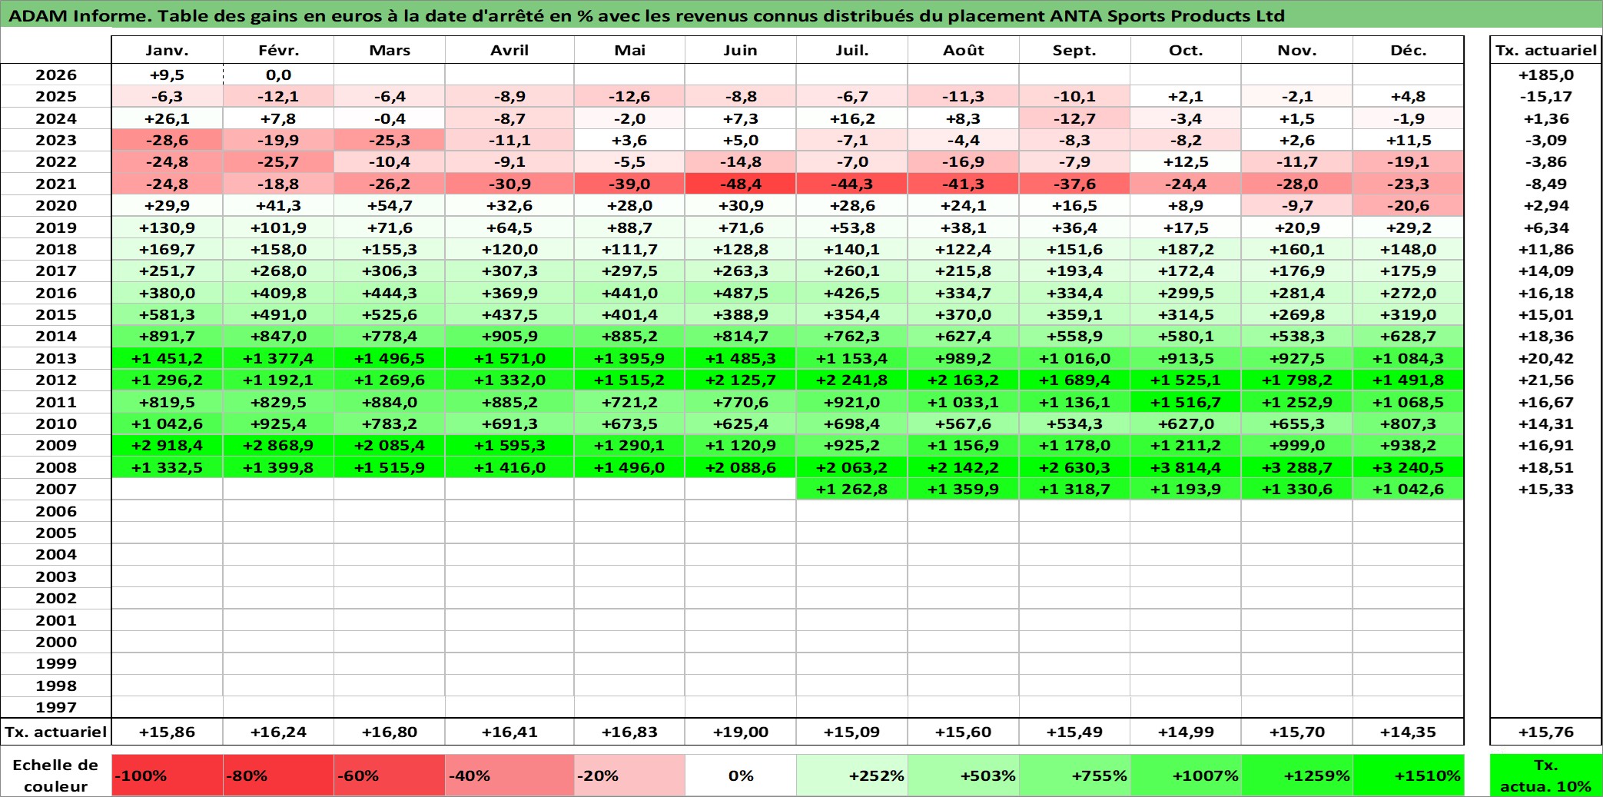The height and width of the screenshot is (797, 1603).
Task: Select the +3 814,4 cell in October 2008
Action: [1186, 467]
